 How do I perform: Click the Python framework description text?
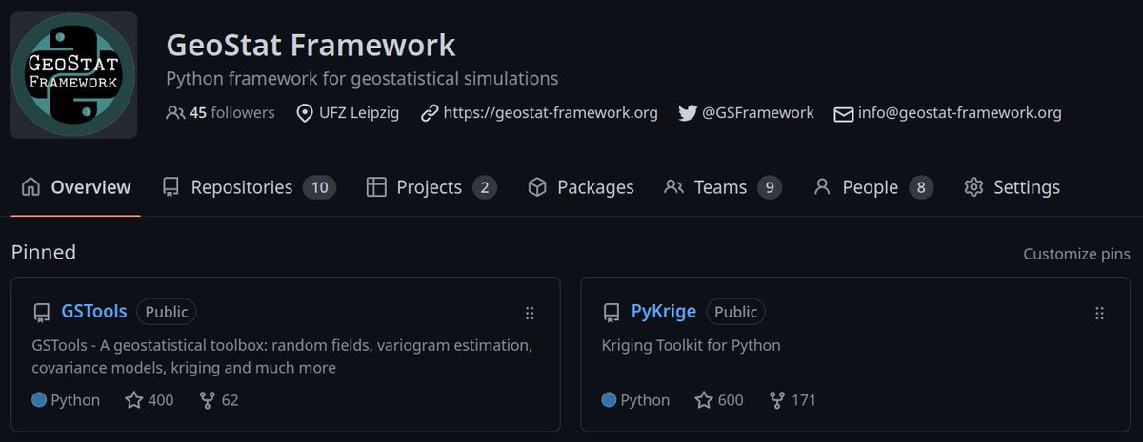tap(362, 78)
